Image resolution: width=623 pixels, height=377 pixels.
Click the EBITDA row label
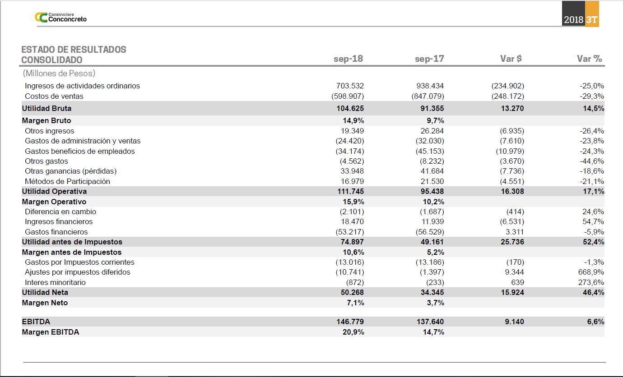click(x=36, y=322)
